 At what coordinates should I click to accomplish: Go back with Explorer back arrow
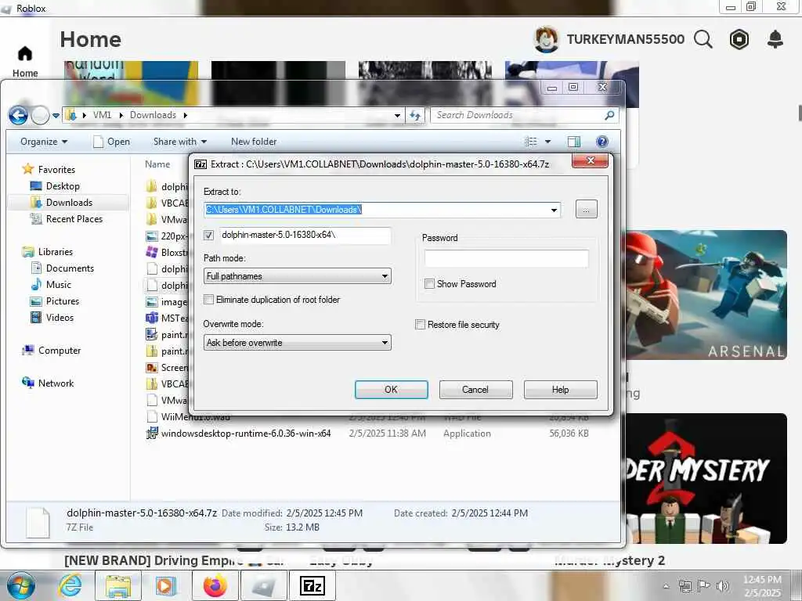click(x=19, y=116)
